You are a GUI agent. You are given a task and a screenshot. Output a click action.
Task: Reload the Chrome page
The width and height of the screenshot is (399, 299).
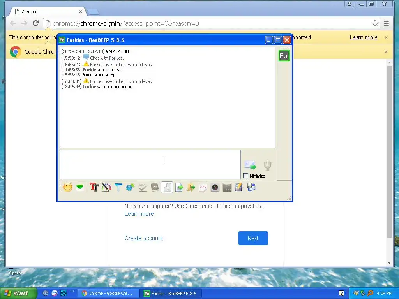click(x=35, y=23)
